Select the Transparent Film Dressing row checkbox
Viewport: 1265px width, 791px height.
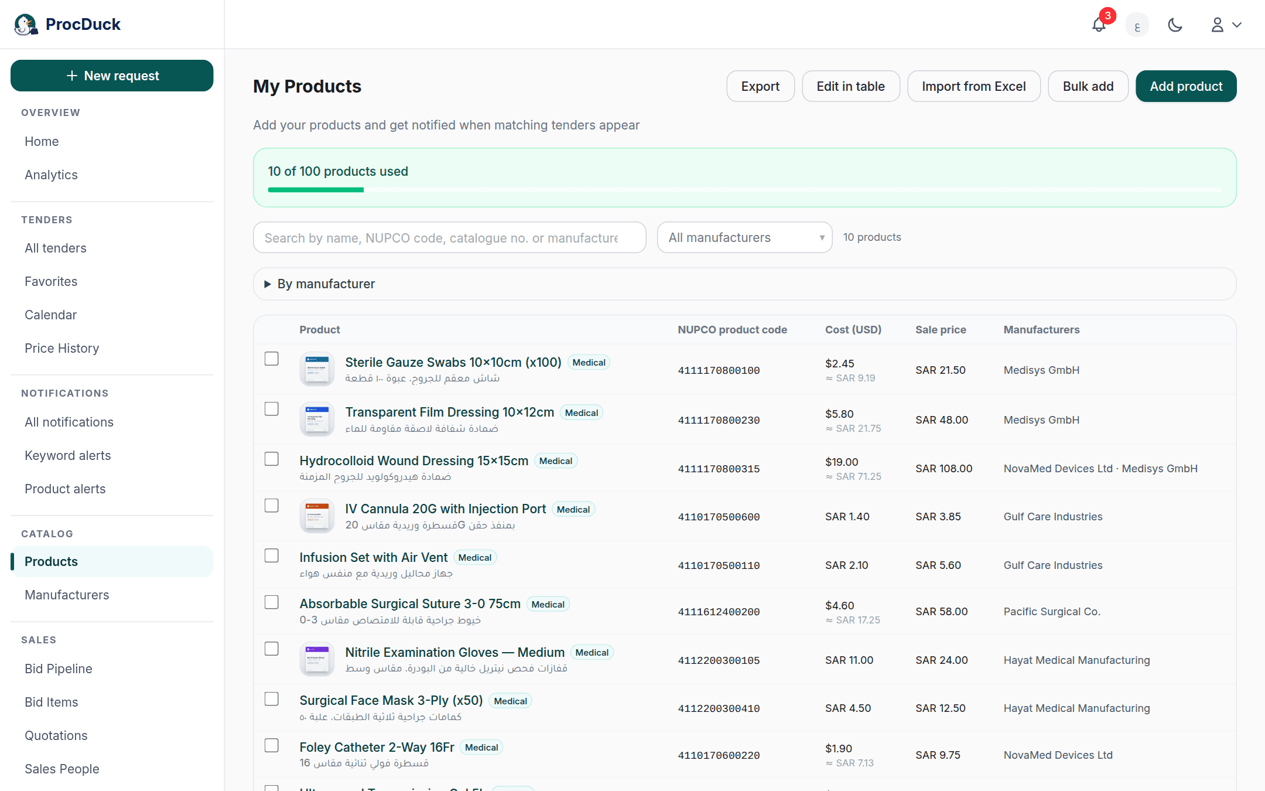tap(271, 408)
